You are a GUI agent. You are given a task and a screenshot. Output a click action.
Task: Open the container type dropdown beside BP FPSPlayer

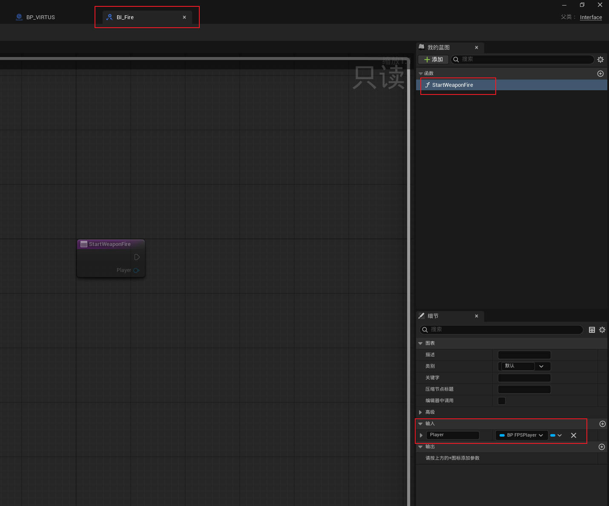point(556,435)
